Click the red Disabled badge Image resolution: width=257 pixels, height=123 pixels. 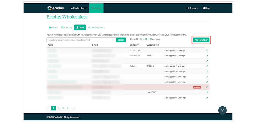(x=197, y=87)
